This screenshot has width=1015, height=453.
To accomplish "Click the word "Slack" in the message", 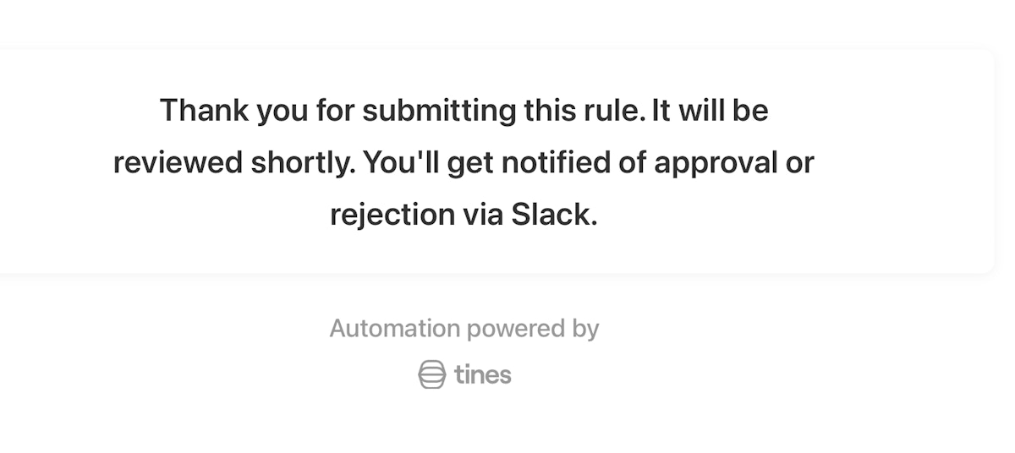I will point(554,215).
